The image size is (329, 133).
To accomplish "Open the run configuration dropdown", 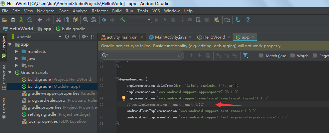I will coord(140,20).
